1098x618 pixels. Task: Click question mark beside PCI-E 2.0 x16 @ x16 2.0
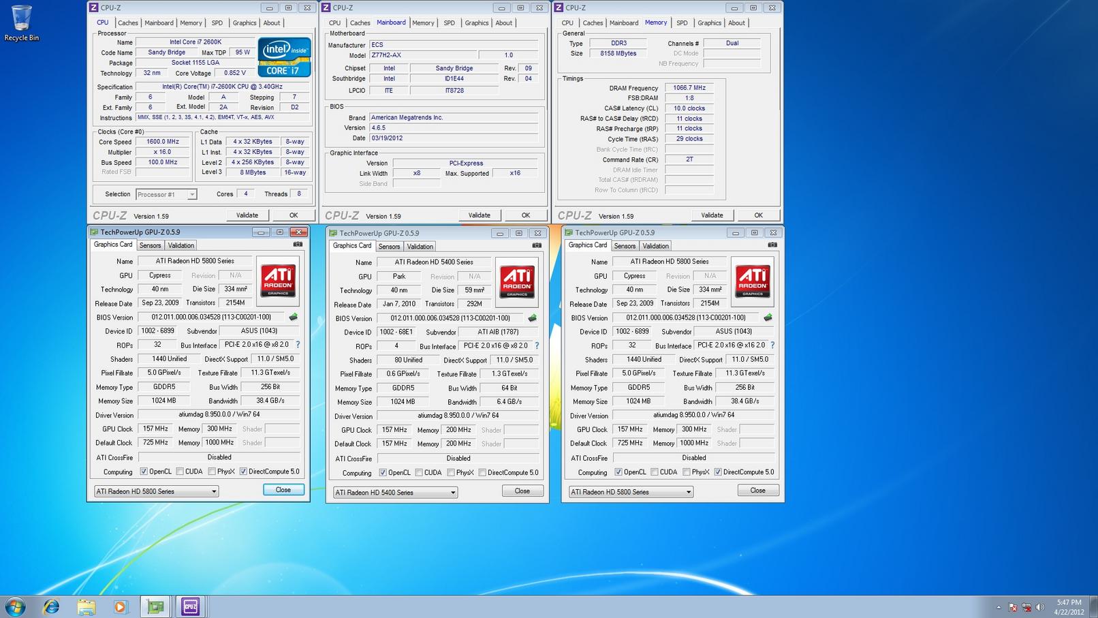pos(772,345)
